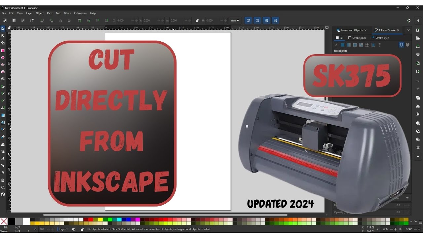Open the Path menu

pos(50,13)
